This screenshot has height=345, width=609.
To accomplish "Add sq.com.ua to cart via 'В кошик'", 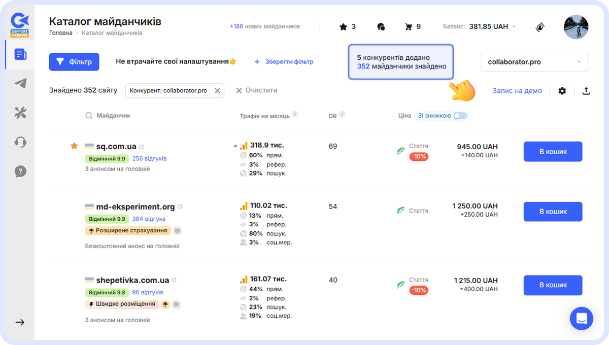I will [553, 151].
